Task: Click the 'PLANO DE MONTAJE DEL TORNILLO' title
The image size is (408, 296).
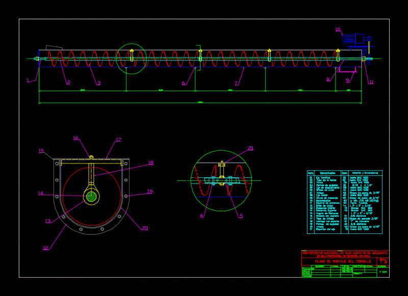Action: 343,261
